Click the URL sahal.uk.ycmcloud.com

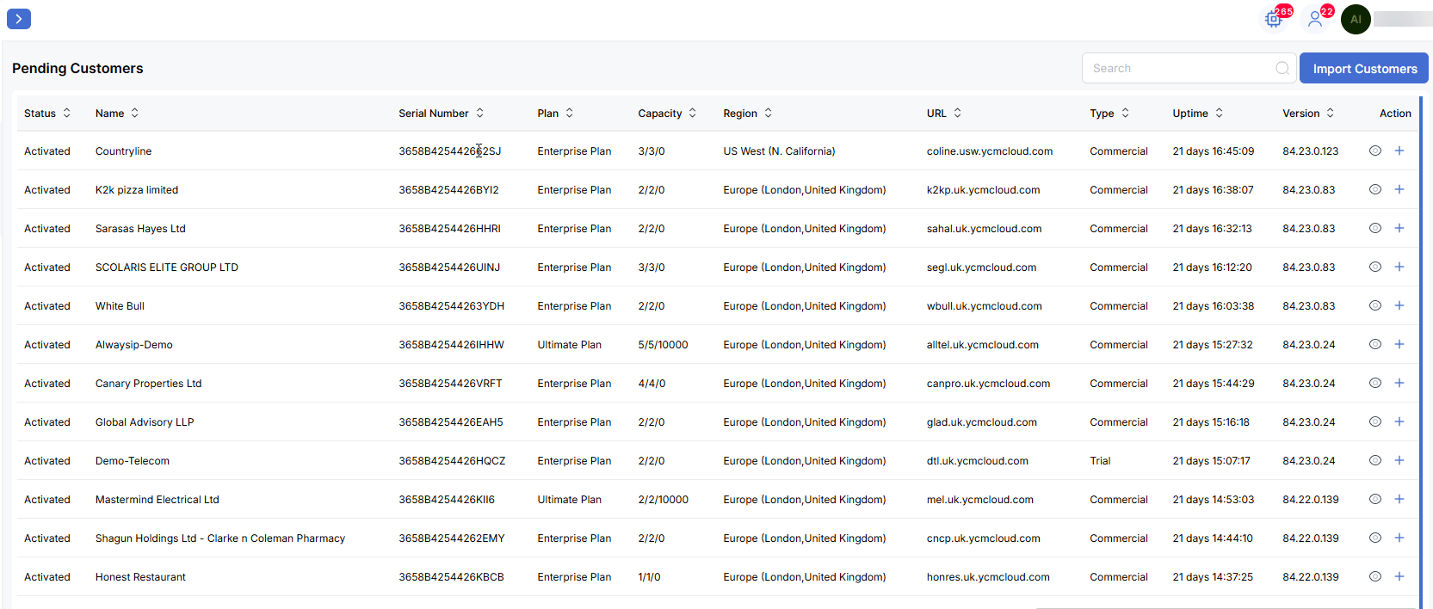pyautogui.click(x=985, y=229)
